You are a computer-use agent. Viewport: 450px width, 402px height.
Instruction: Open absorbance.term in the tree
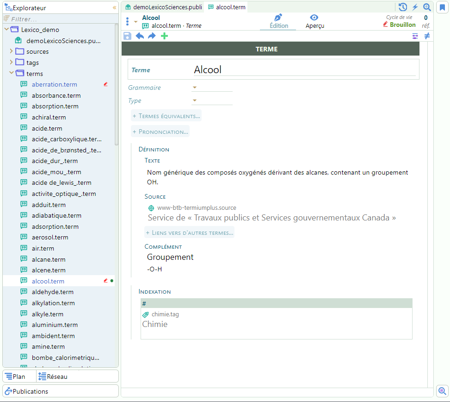point(56,95)
